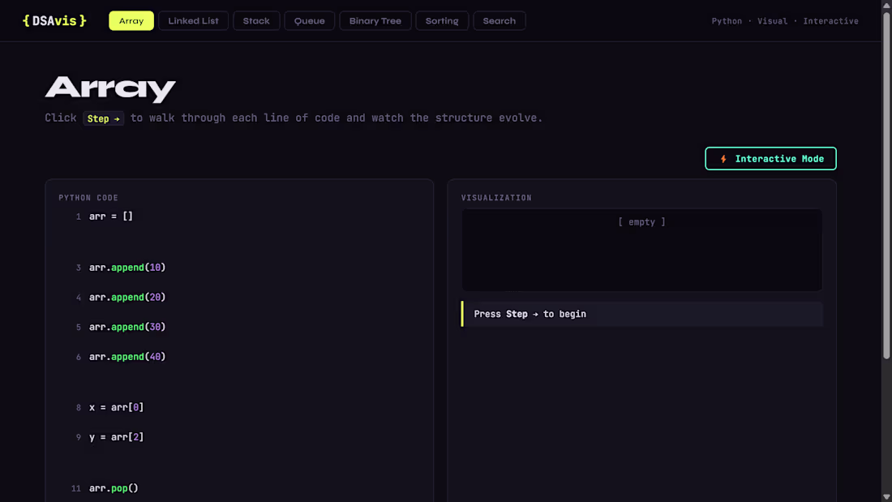Click line number 8 in the code panel
This screenshot has width=892, height=502.
(x=78, y=407)
